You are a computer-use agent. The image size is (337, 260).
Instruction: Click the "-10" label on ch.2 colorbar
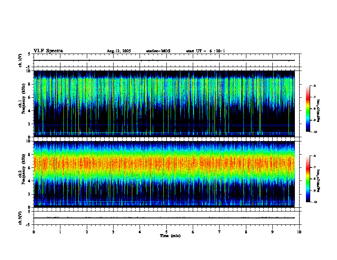[314, 202]
